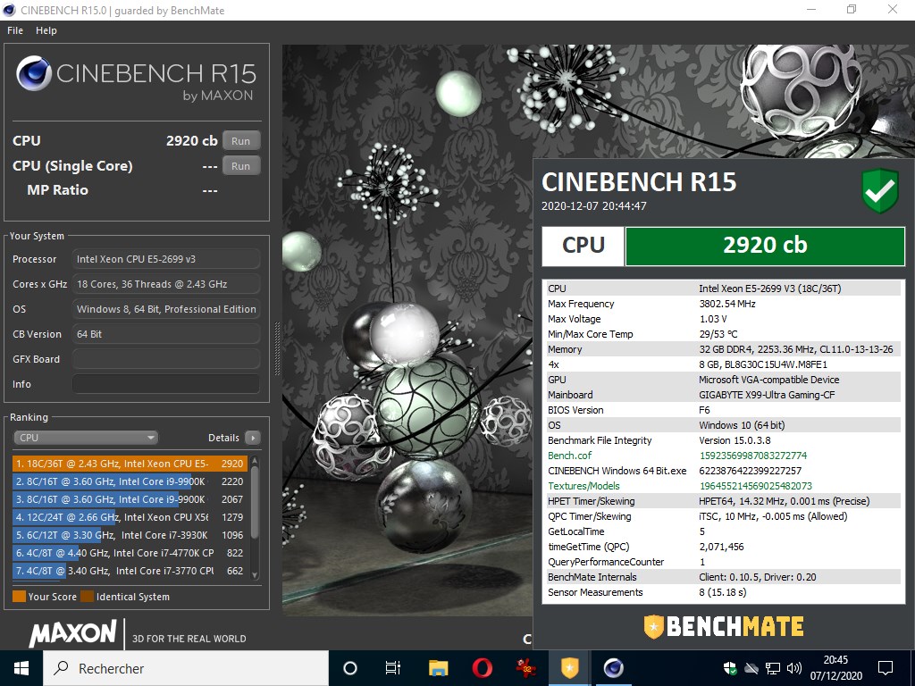Select ranking entry 12C/24T Xeon X56 1279
915x686 pixels.
(x=130, y=517)
